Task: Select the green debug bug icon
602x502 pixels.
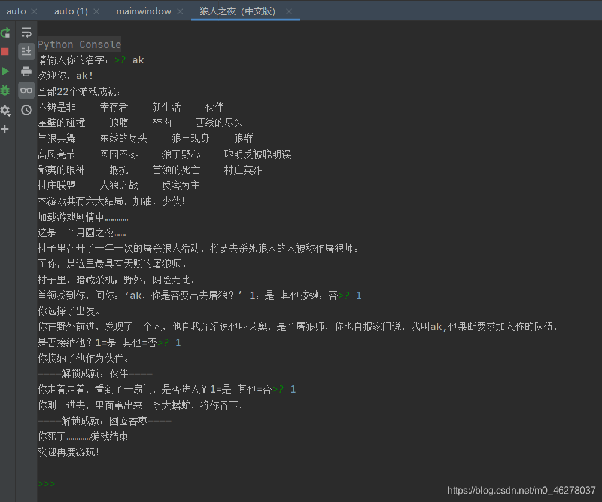Action: [x=5, y=90]
